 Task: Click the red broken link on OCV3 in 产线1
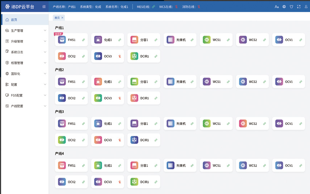(119, 56)
